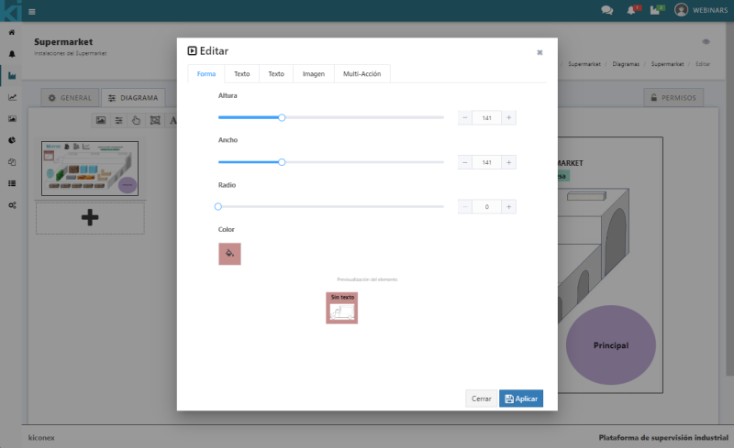
Task: Toggle the eye visibility icon near breadcrumb
Action: (x=706, y=42)
